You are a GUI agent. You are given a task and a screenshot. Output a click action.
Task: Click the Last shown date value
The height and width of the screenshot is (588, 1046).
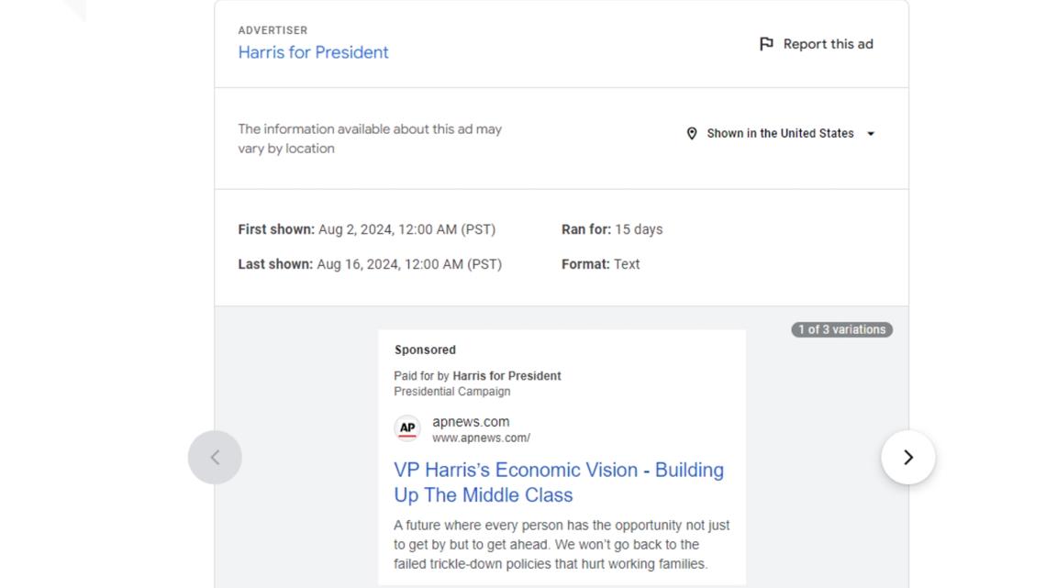coord(409,264)
